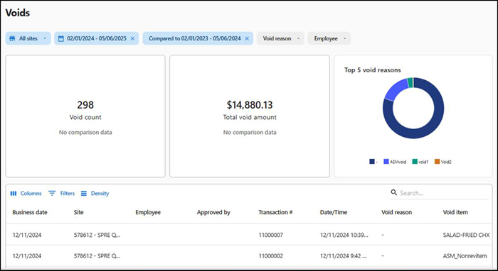Click the ASM_Nonrevitem void item cell
The image size is (498, 271).
pyautogui.click(x=465, y=256)
